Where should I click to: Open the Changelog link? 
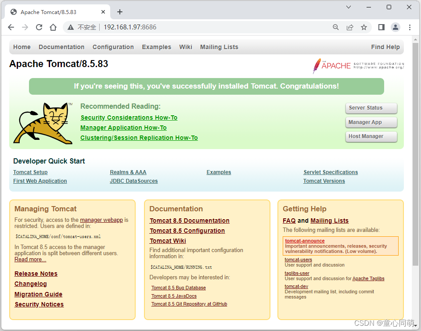tap(31, 284)
